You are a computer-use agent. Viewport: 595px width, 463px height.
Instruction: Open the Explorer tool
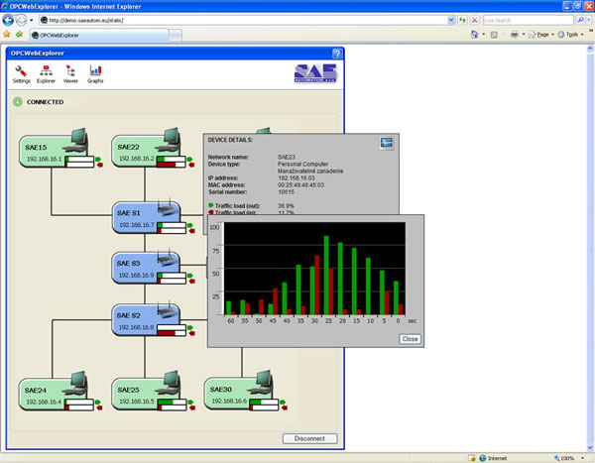click(46, 74)
